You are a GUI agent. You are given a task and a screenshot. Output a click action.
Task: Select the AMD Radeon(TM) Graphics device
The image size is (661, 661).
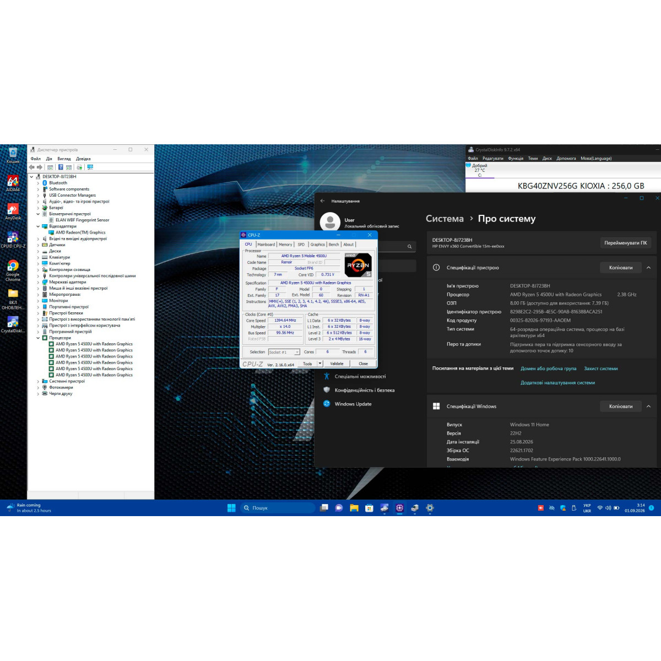[x=80, y=232]
